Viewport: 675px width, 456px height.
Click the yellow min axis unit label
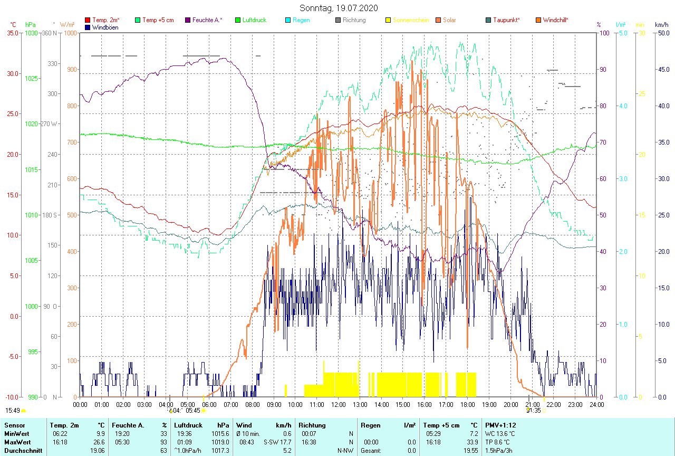(640, 25)
